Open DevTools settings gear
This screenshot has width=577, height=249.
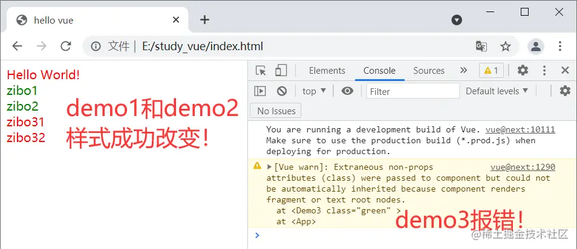pyautogui.click(x=523, y=70)
